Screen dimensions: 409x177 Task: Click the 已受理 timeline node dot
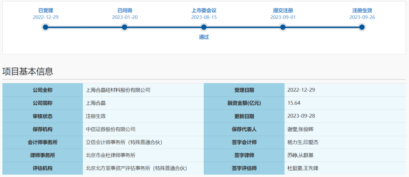[x=45, y=27]
